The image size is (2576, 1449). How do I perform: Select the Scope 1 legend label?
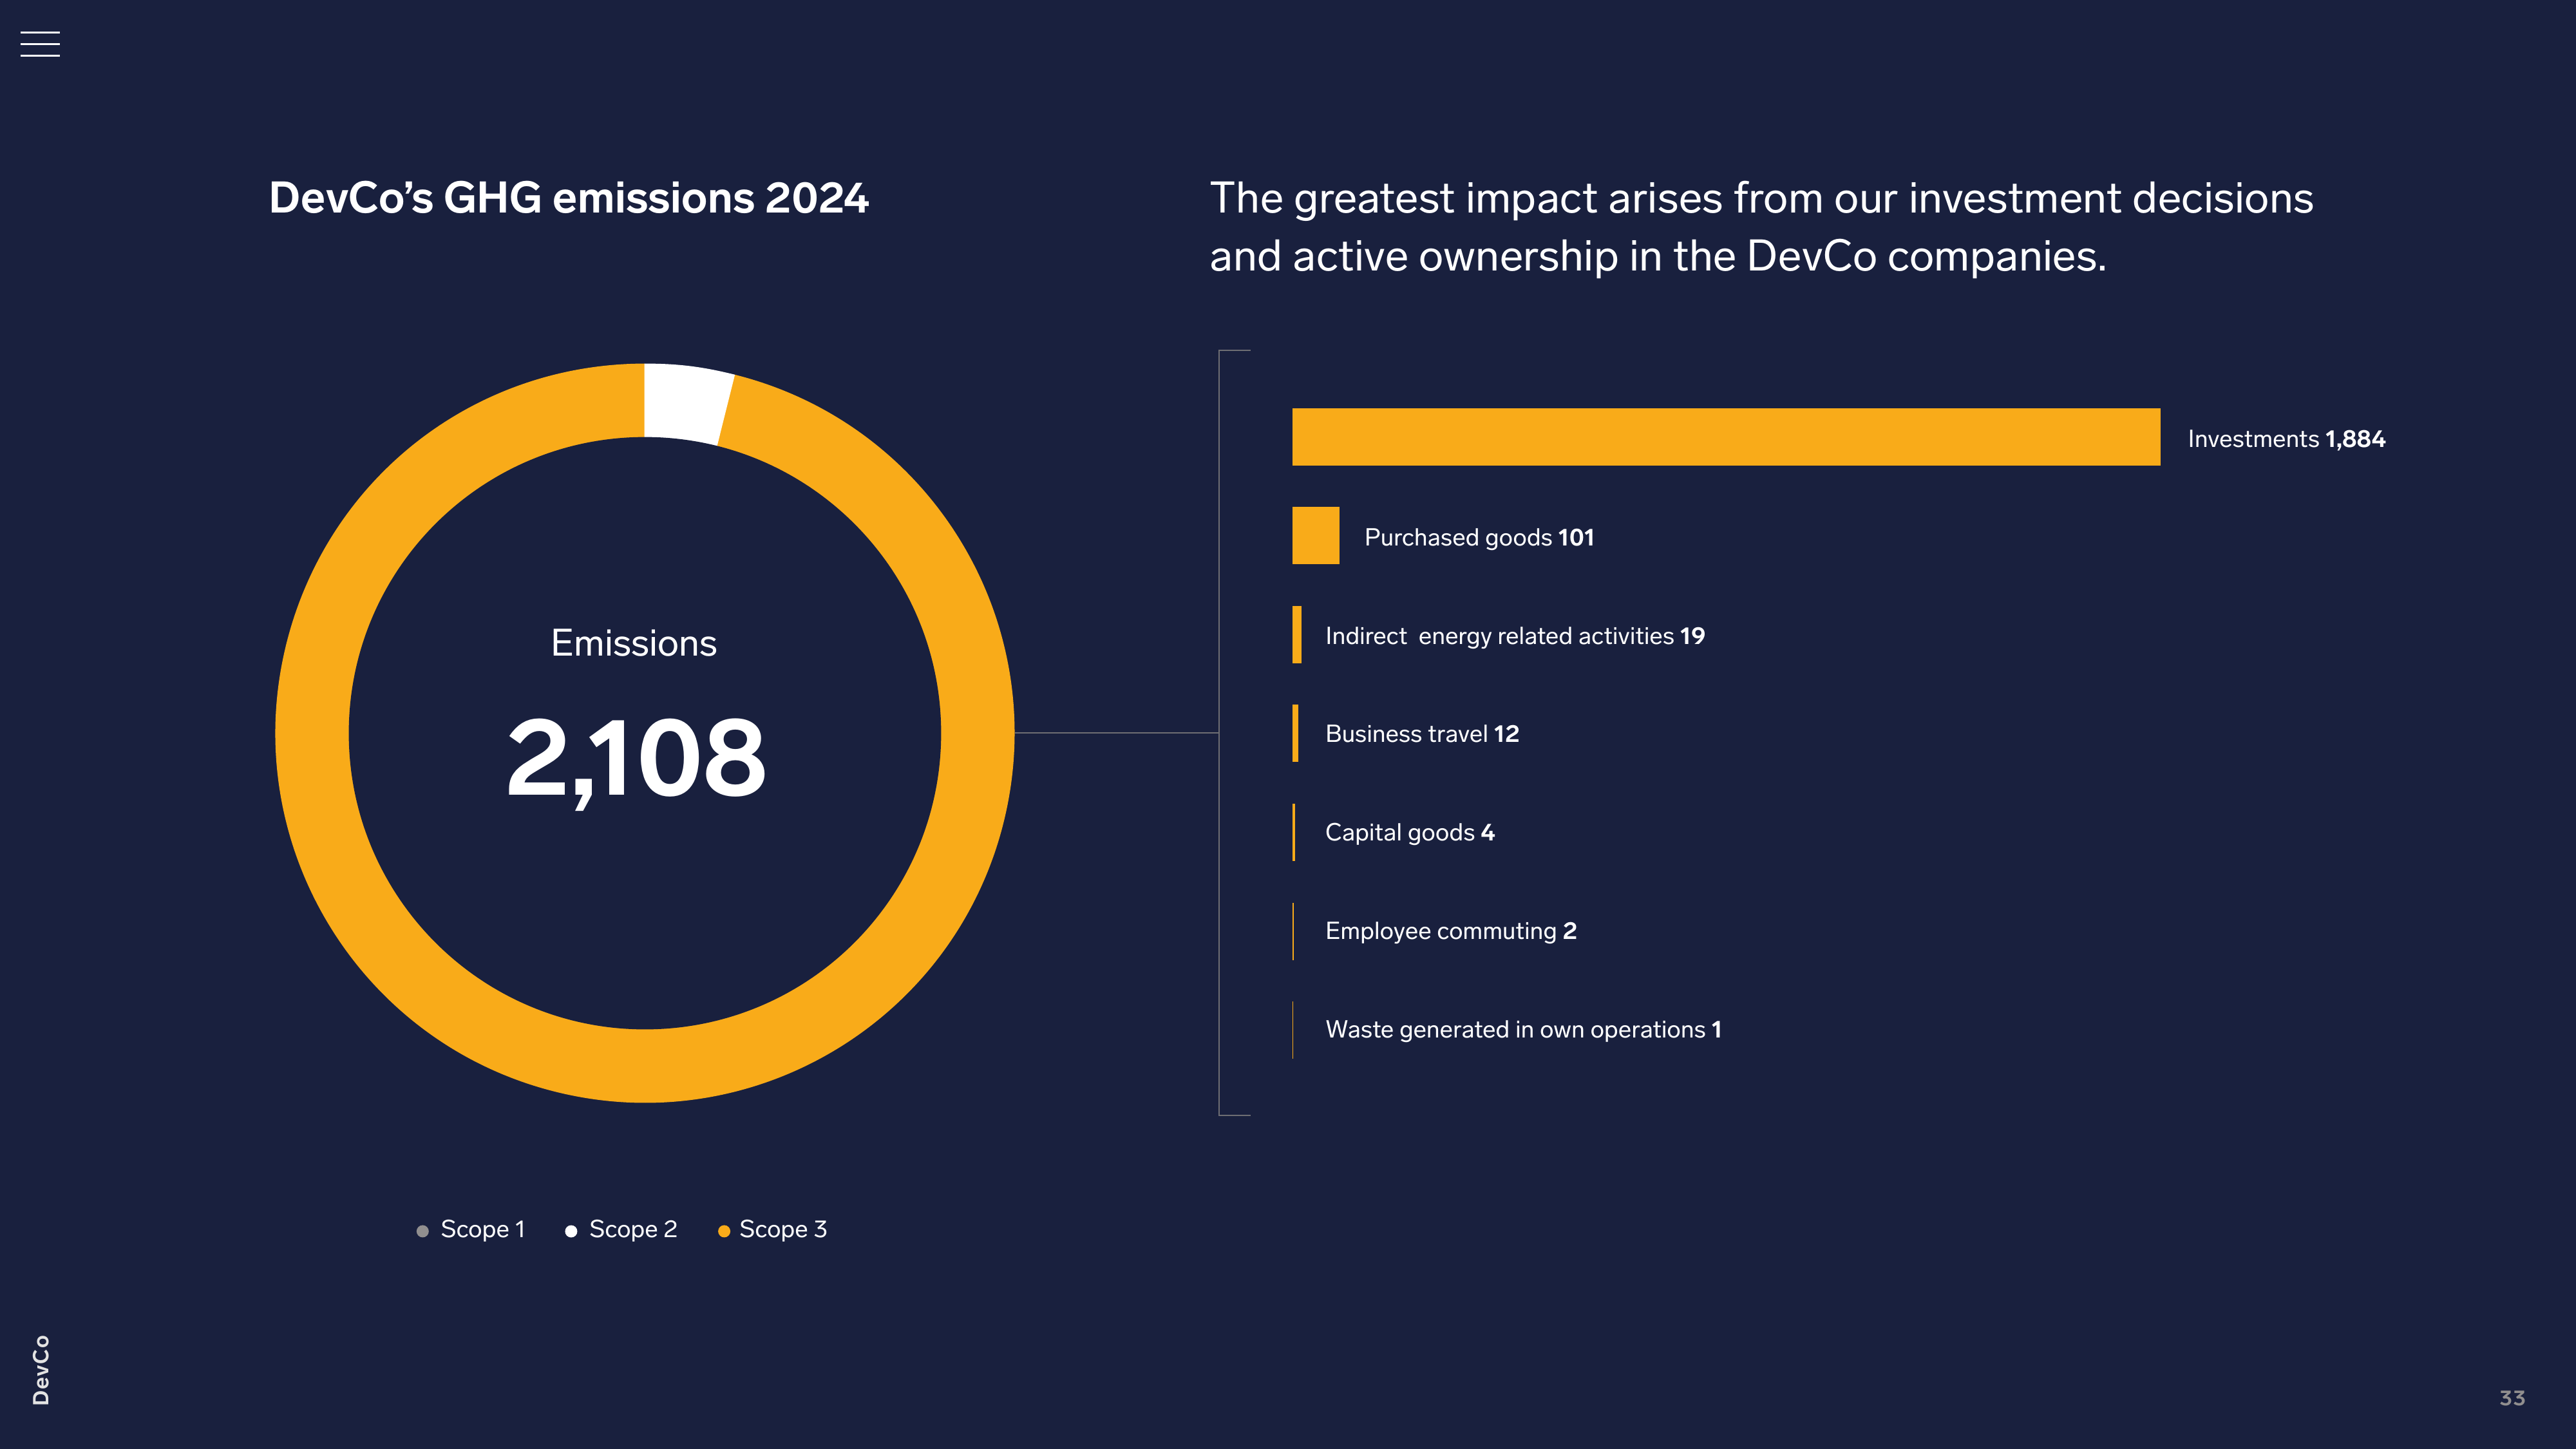pyautogui.click(x=482, y=1229)
